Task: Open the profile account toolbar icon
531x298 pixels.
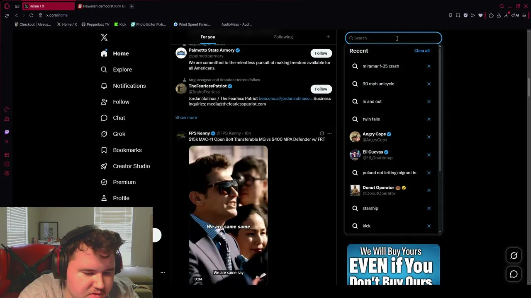Action: pos(499,15)
